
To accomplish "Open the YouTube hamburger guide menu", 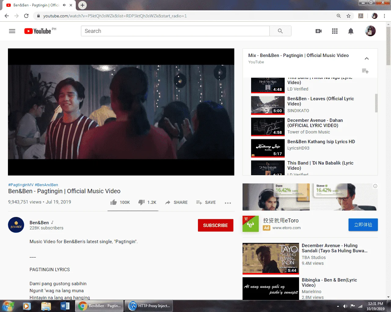I will [12, 31].
